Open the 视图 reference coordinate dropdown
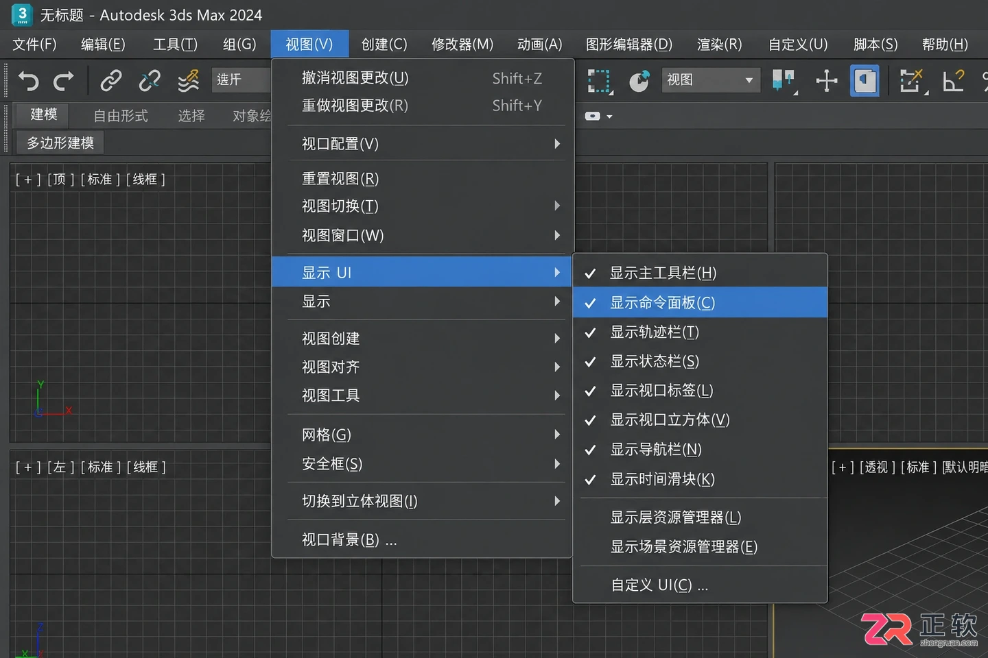Image resolution: width=988 pixels, height=658 pixels. coord(711,80)
